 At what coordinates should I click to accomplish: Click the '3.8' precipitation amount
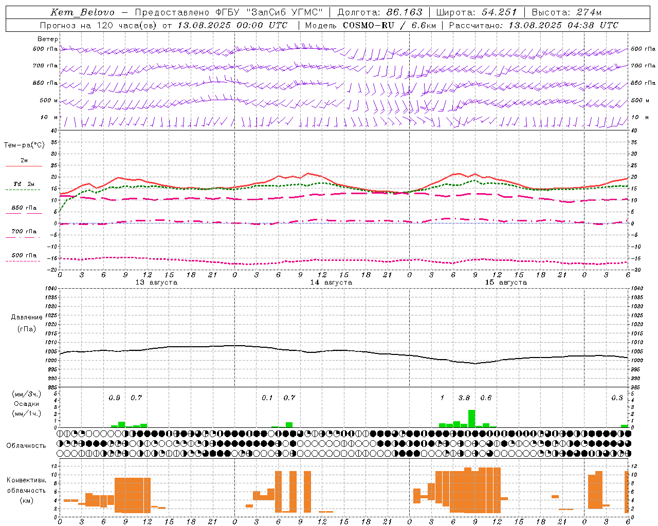coord(464,398)
